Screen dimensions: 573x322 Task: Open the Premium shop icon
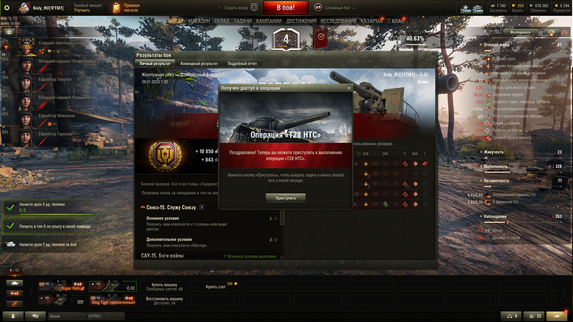coord(117,8)
